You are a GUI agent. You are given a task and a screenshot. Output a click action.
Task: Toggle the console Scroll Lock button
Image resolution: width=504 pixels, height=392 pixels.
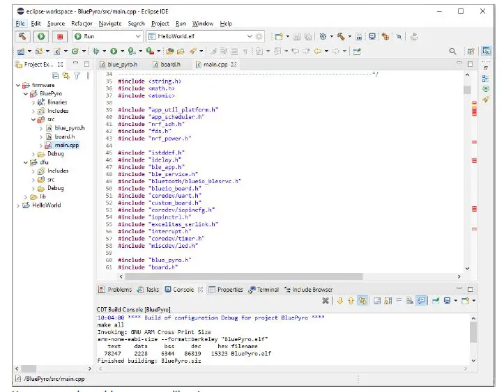pos(388,301)
